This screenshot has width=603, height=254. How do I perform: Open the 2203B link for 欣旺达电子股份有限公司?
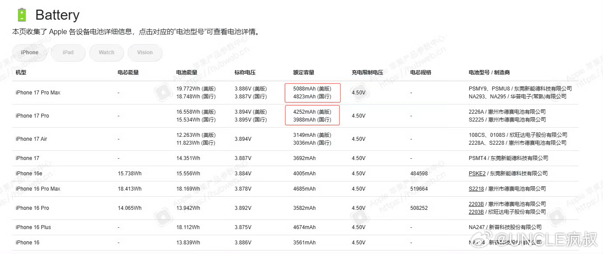click(476, 212)
